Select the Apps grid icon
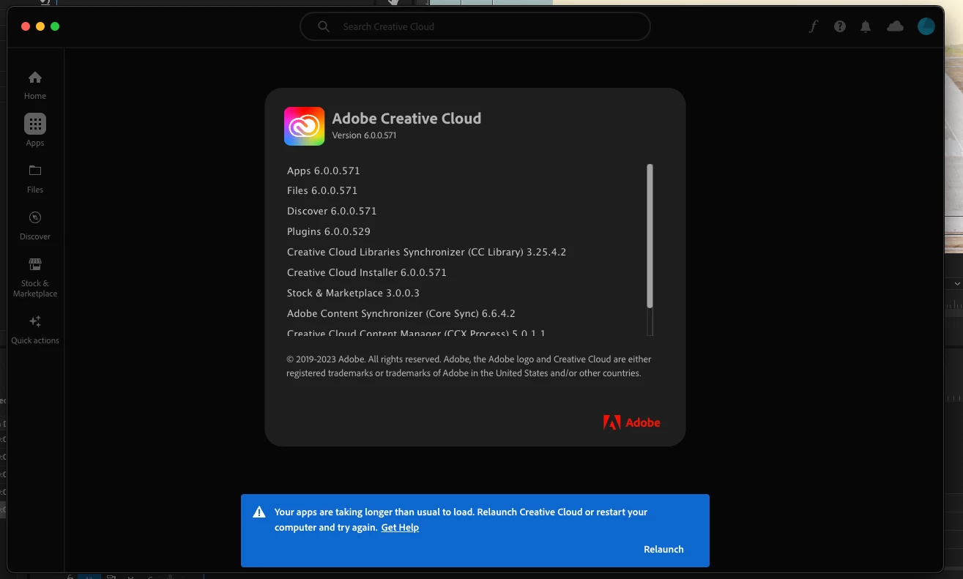Image resolution: width=963 pixels, height=579 pixels. 35,124
